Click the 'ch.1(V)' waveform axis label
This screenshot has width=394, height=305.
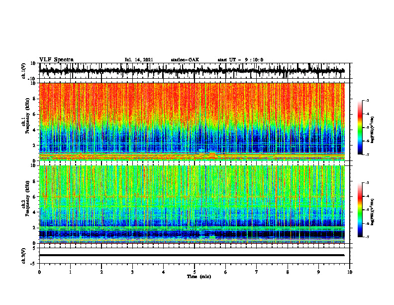[x=24, y=71]
